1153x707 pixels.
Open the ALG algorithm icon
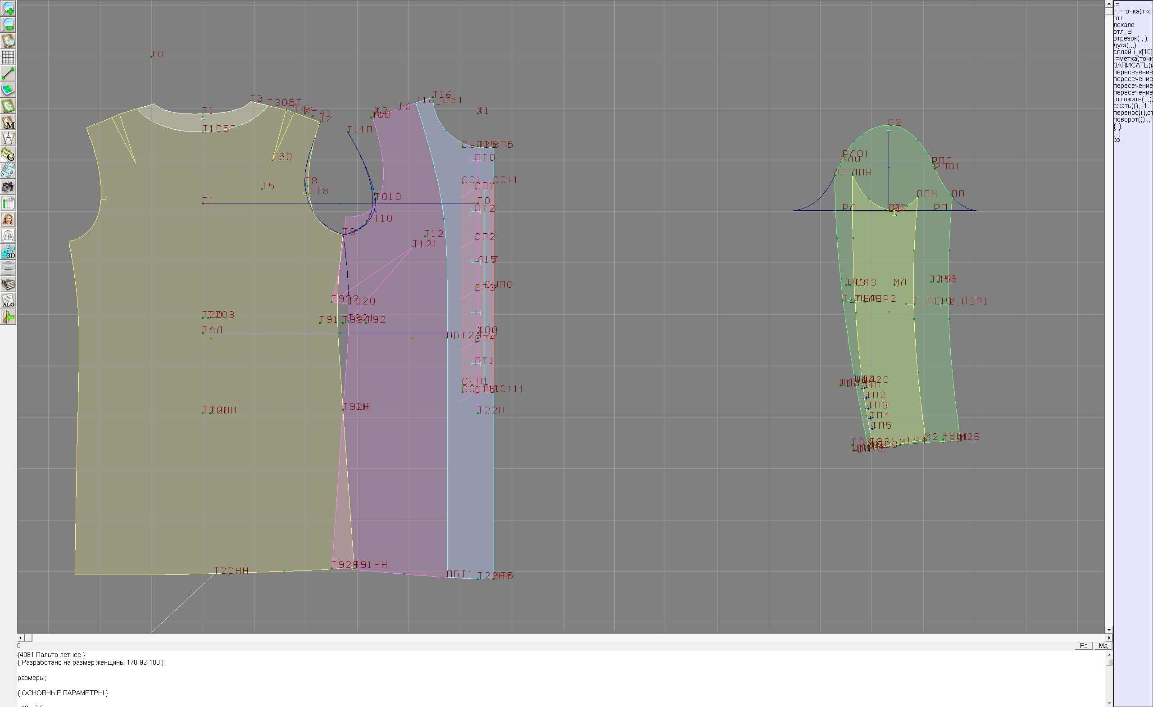pos(8,301)
